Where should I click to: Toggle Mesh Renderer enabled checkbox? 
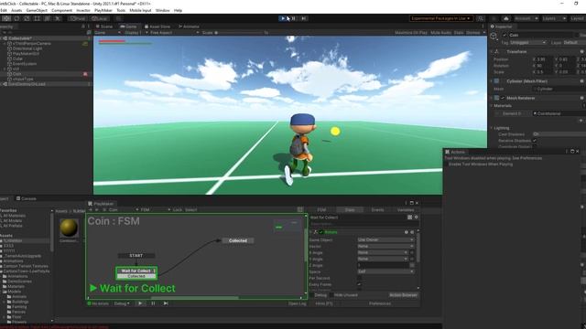(x=503, y=98)
